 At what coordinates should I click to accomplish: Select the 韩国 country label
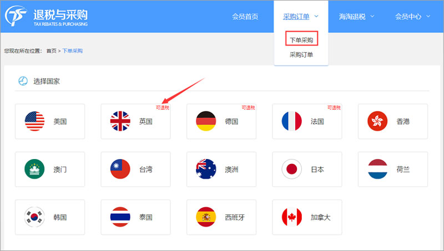(x=60, y=217)
